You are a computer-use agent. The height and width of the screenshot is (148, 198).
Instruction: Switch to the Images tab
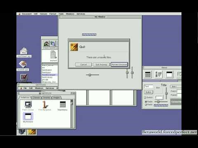57,97
